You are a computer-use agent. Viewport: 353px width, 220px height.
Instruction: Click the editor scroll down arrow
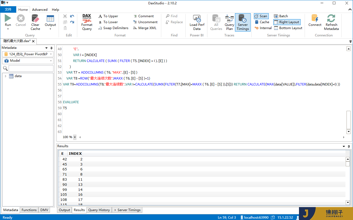coord(349,132)
